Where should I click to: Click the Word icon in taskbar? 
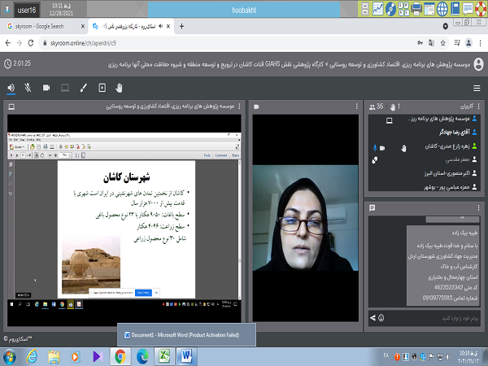(185, 355)
